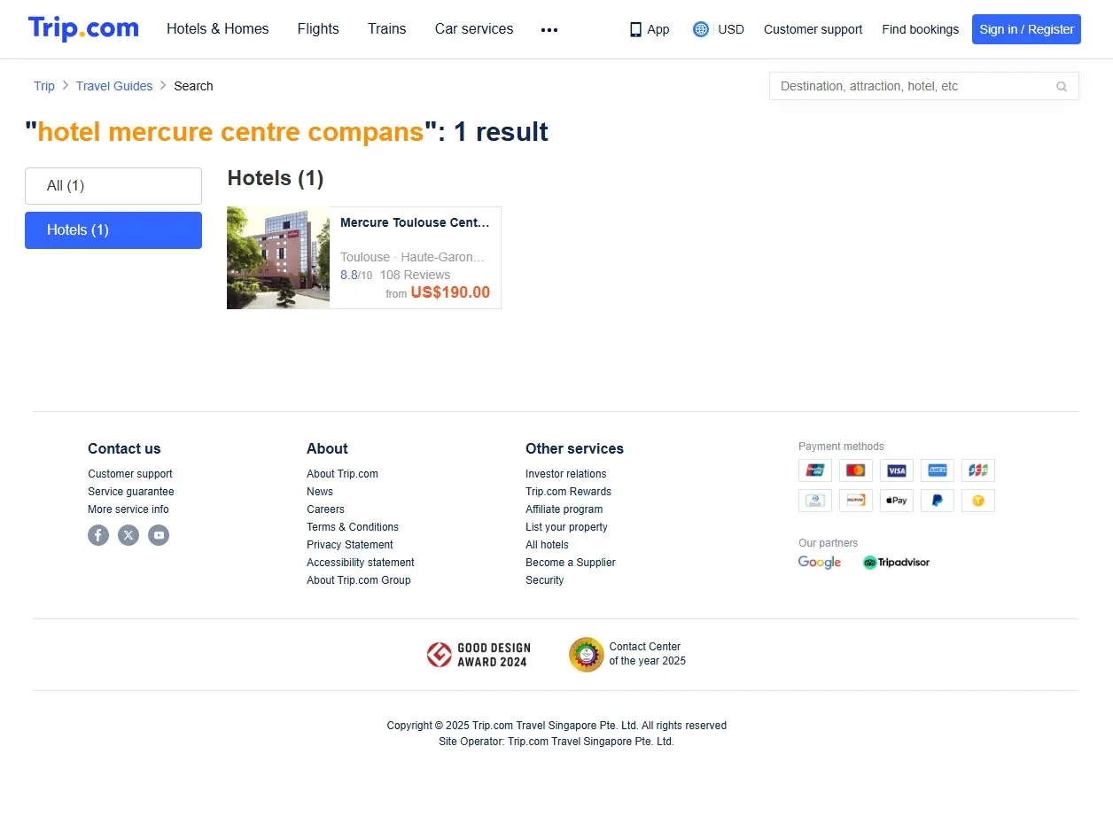Image resolution: width=1113 pixels, height=816 pixels.
Task: Click the Sign in / Register button
Action: tap(1026, 29)
